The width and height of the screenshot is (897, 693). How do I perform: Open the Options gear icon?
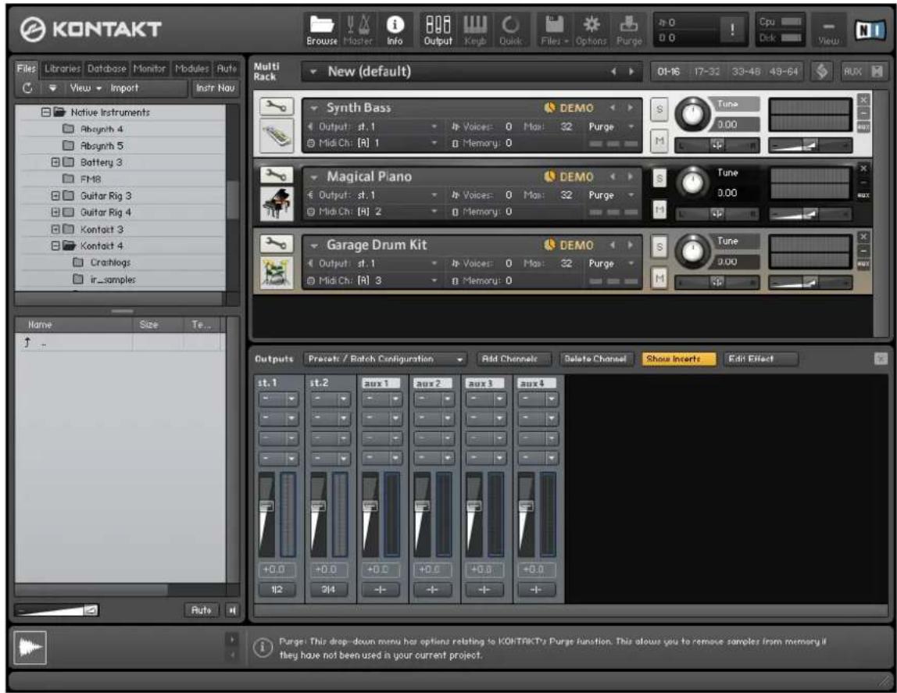click(x=591, y=30)
